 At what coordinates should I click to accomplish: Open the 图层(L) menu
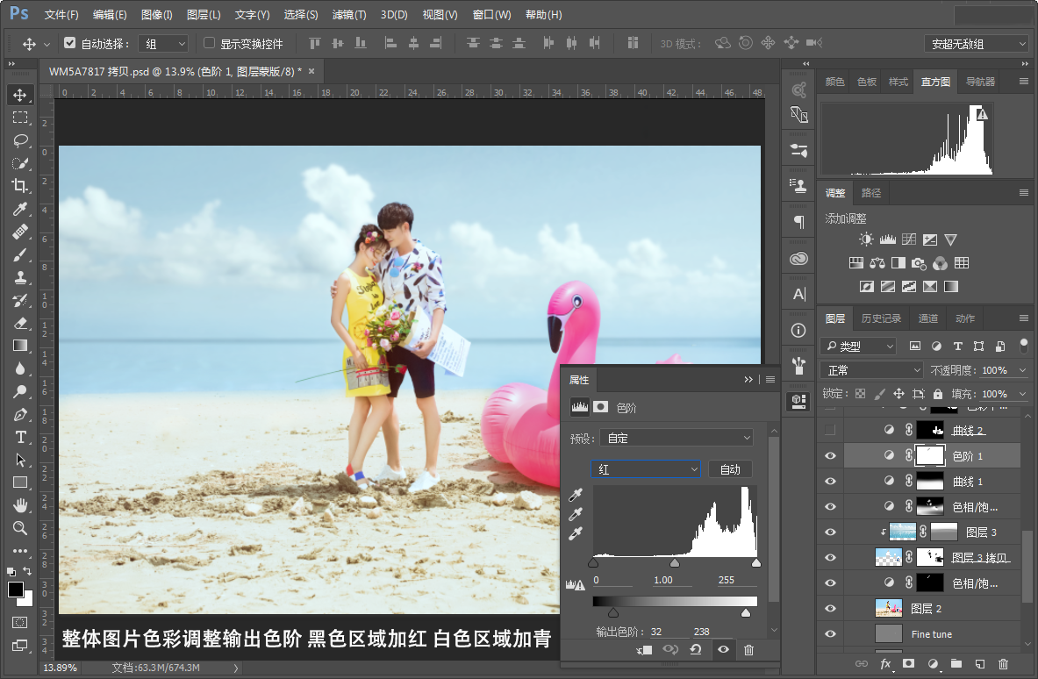[204, 15]
